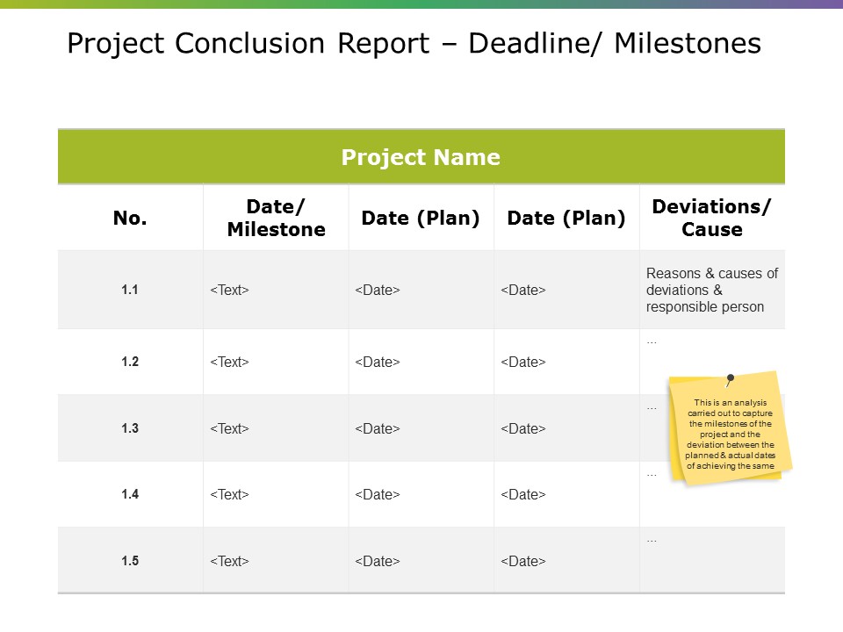This screenshot has height=632, width=843.
Task: Click the ellipsis in row 1.4 deviations cell
Action: click(652, 476)
